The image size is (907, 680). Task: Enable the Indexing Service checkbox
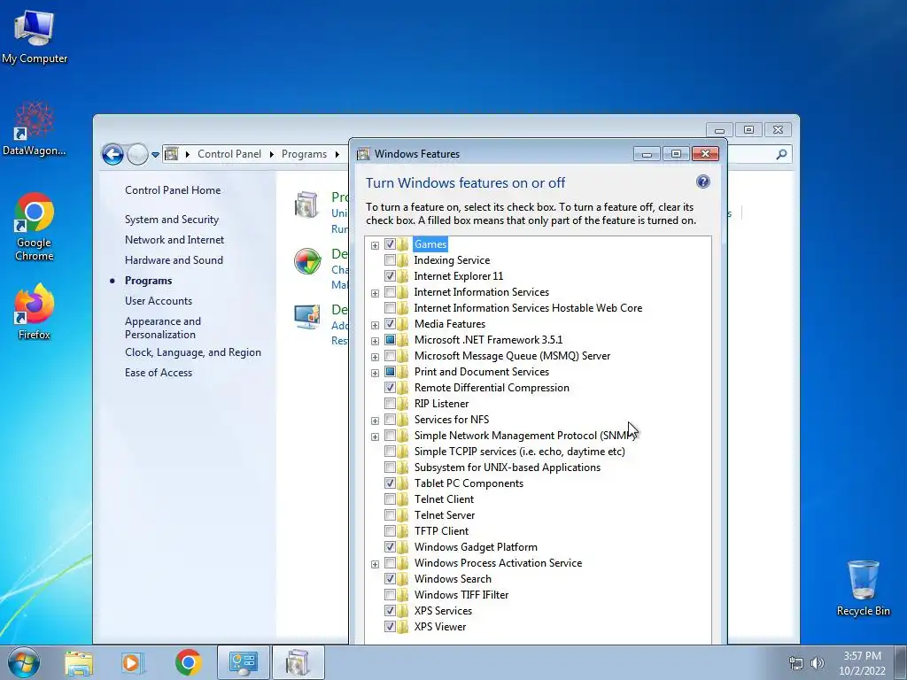390,260
